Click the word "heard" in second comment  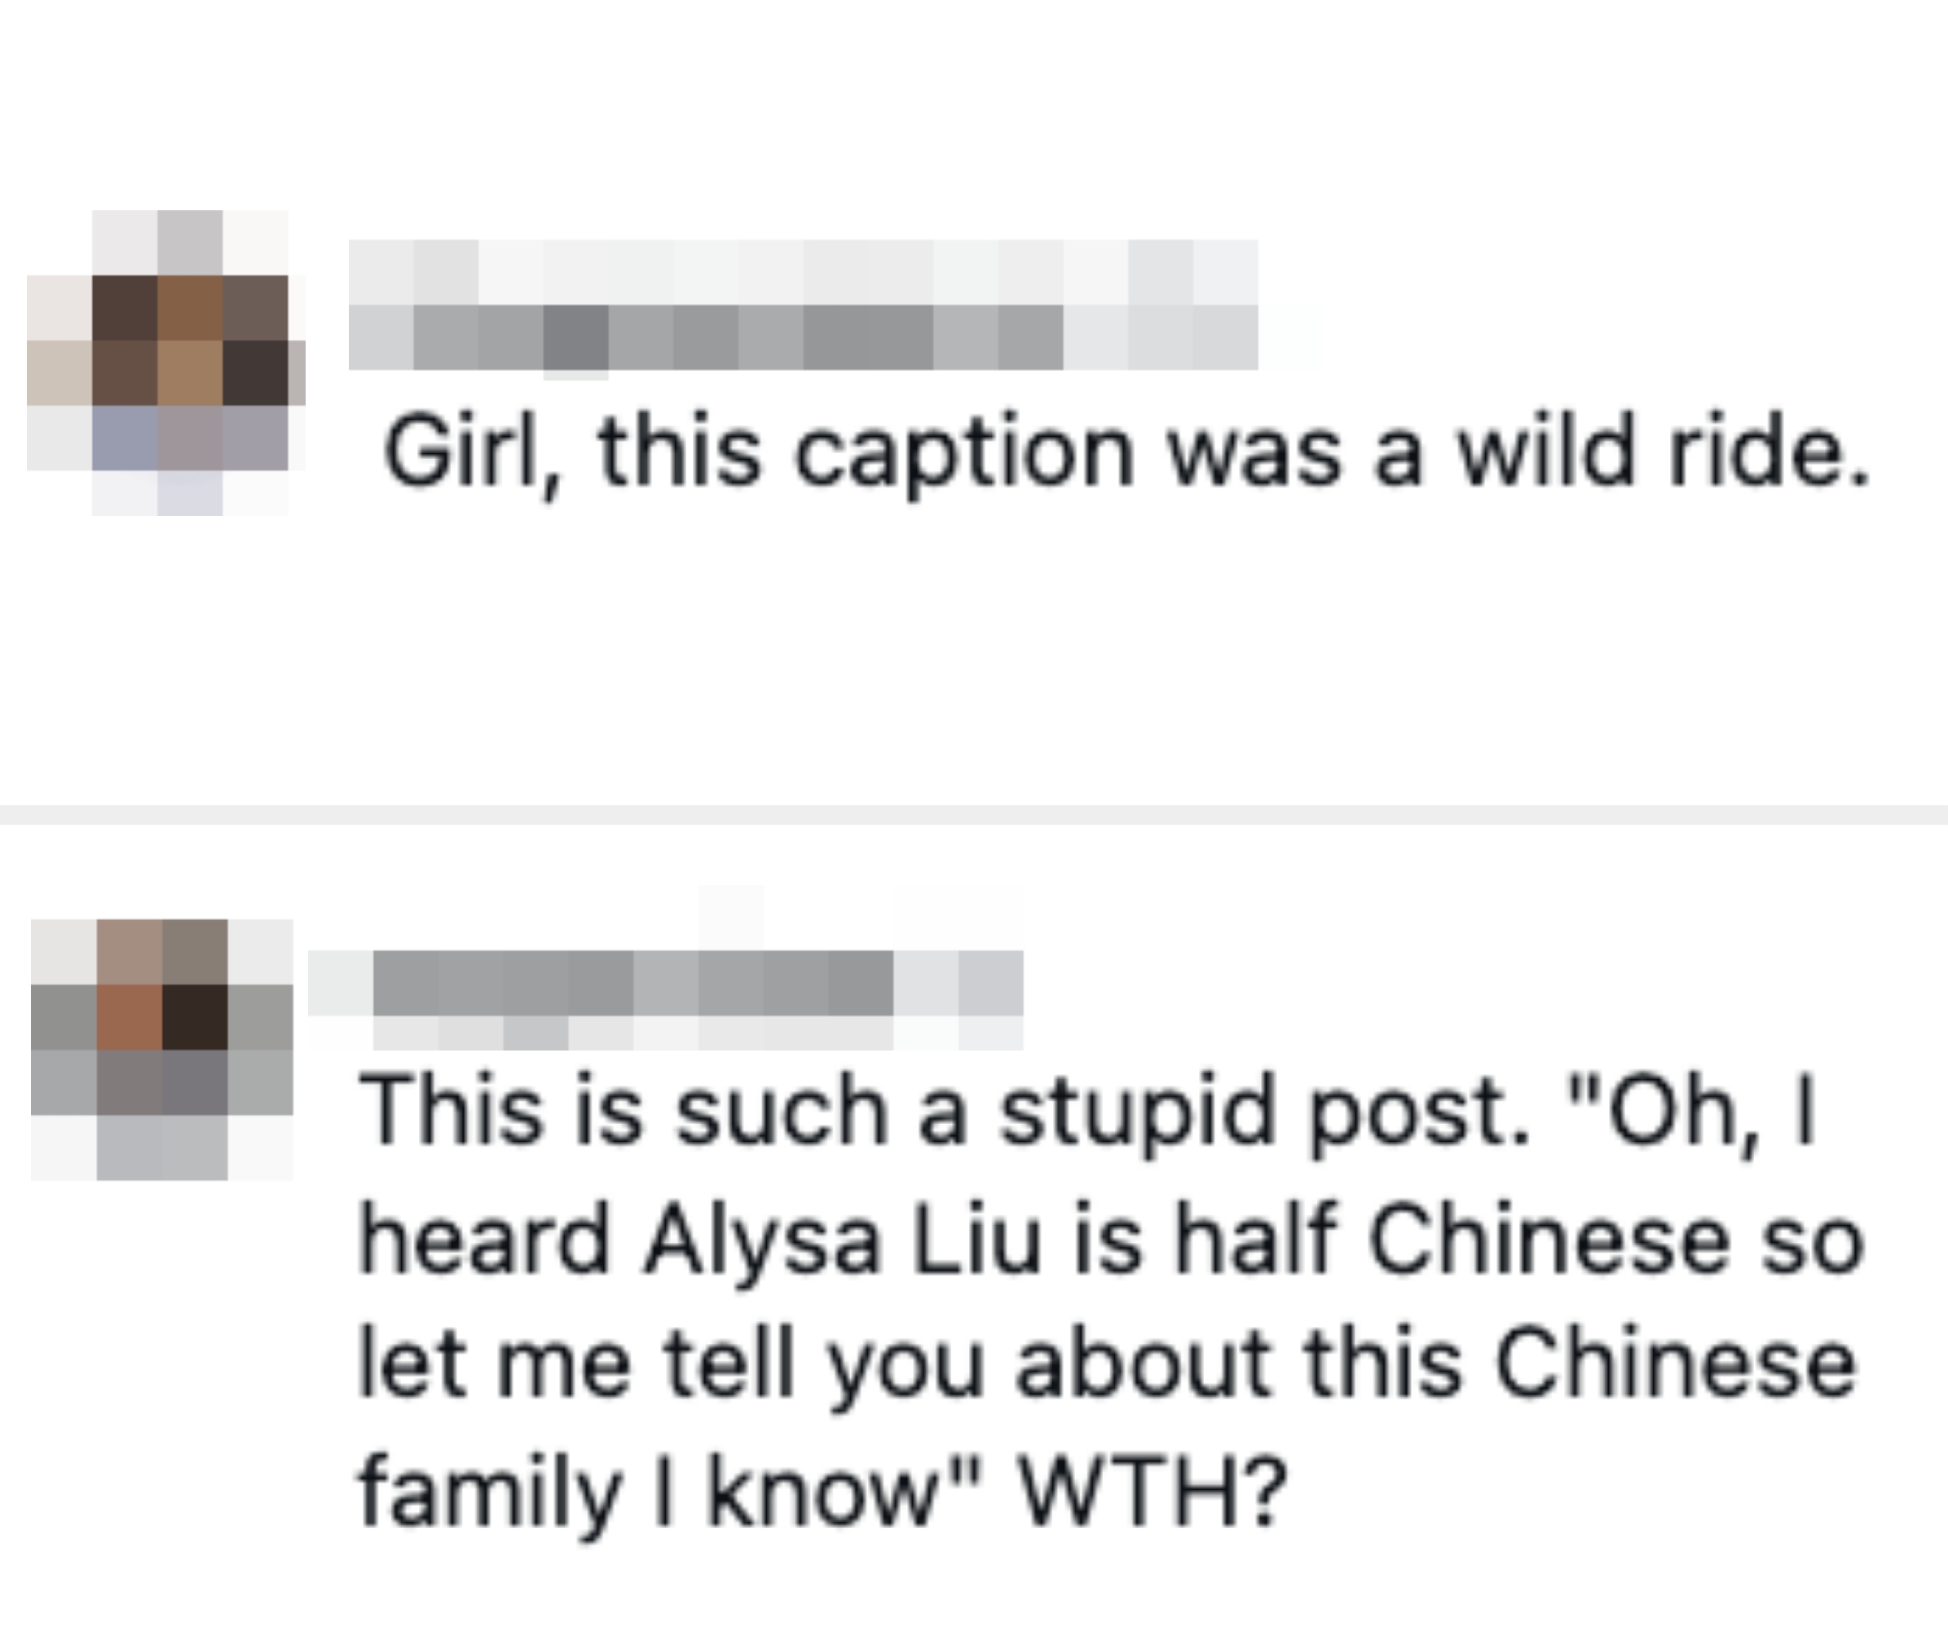point(484,1241)
